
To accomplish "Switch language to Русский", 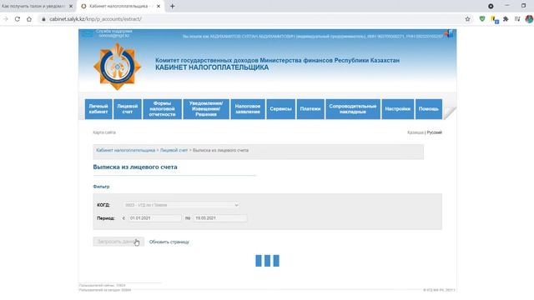I will point(434,132).
